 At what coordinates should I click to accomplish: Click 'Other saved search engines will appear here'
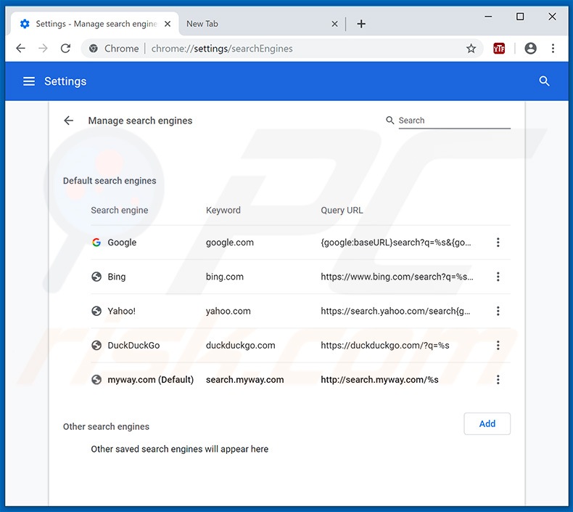click(179, 449)
